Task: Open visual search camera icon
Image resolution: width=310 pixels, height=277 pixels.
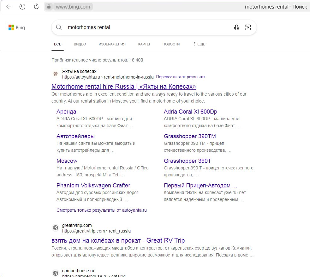Action: click(248, 27)
